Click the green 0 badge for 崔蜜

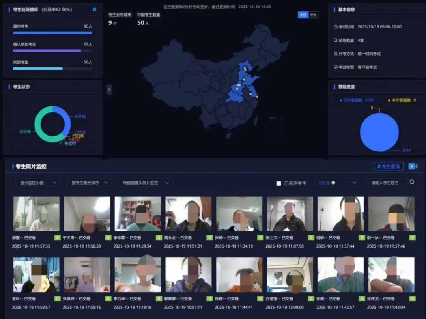click(x=57, y=238)
